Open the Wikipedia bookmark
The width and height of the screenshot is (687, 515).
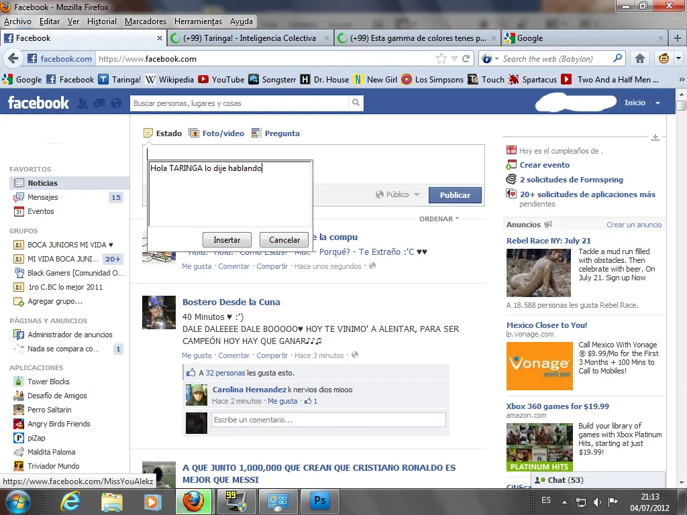pyautogui.click(x=170, y=80)
